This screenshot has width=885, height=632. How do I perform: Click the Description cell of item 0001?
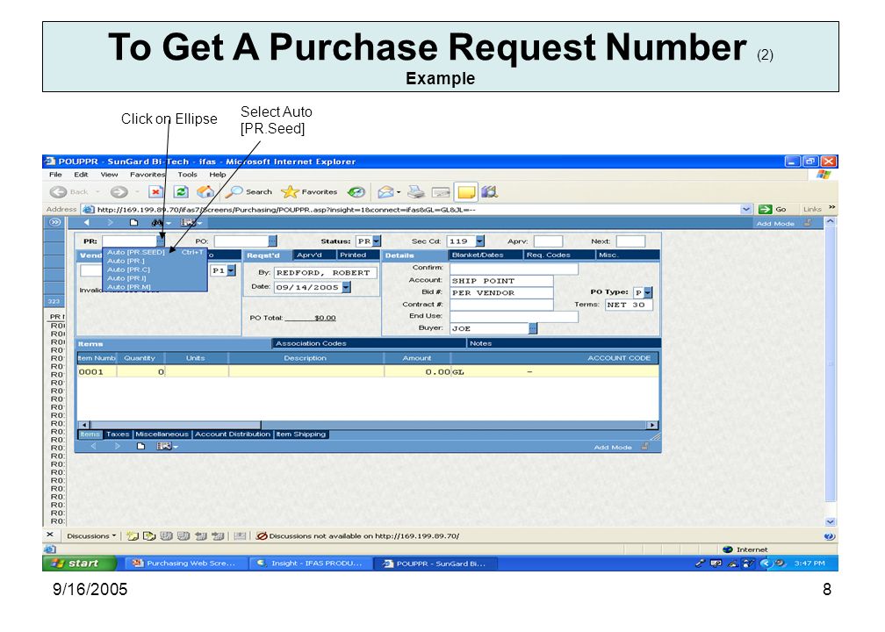pyautogui.click(x=306, y=372)
